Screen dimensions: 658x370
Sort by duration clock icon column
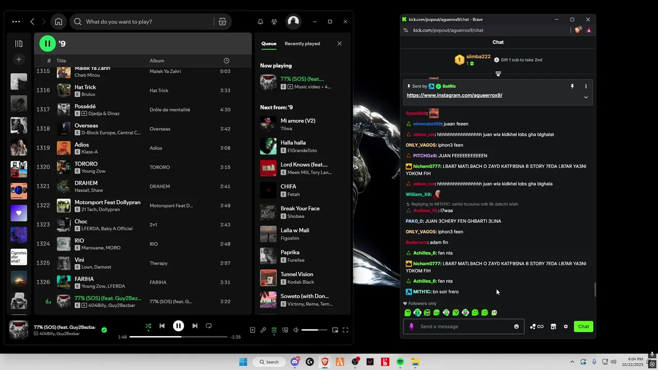226,61
